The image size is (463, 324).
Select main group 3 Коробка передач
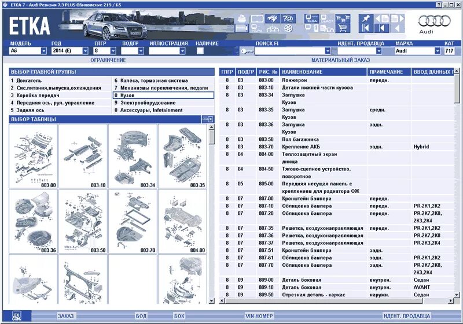click(x=61, y=95)
